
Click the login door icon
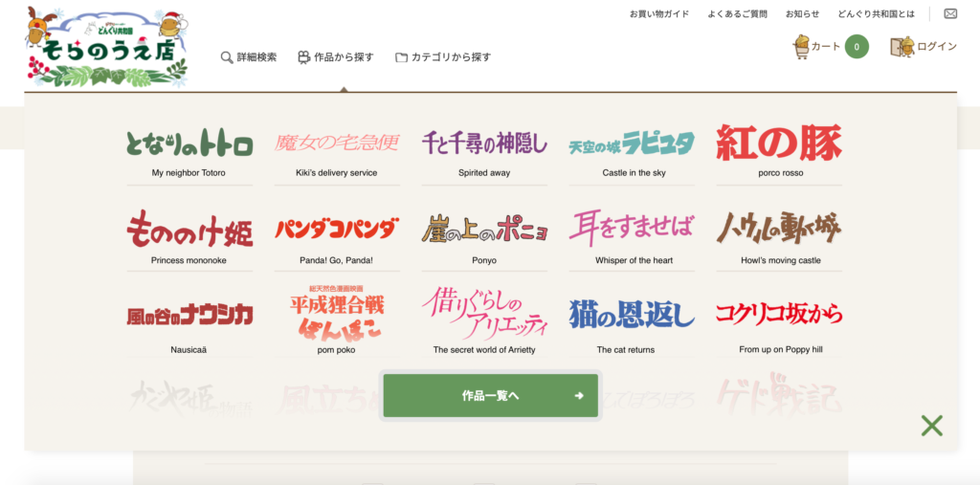tap(902, 47)
